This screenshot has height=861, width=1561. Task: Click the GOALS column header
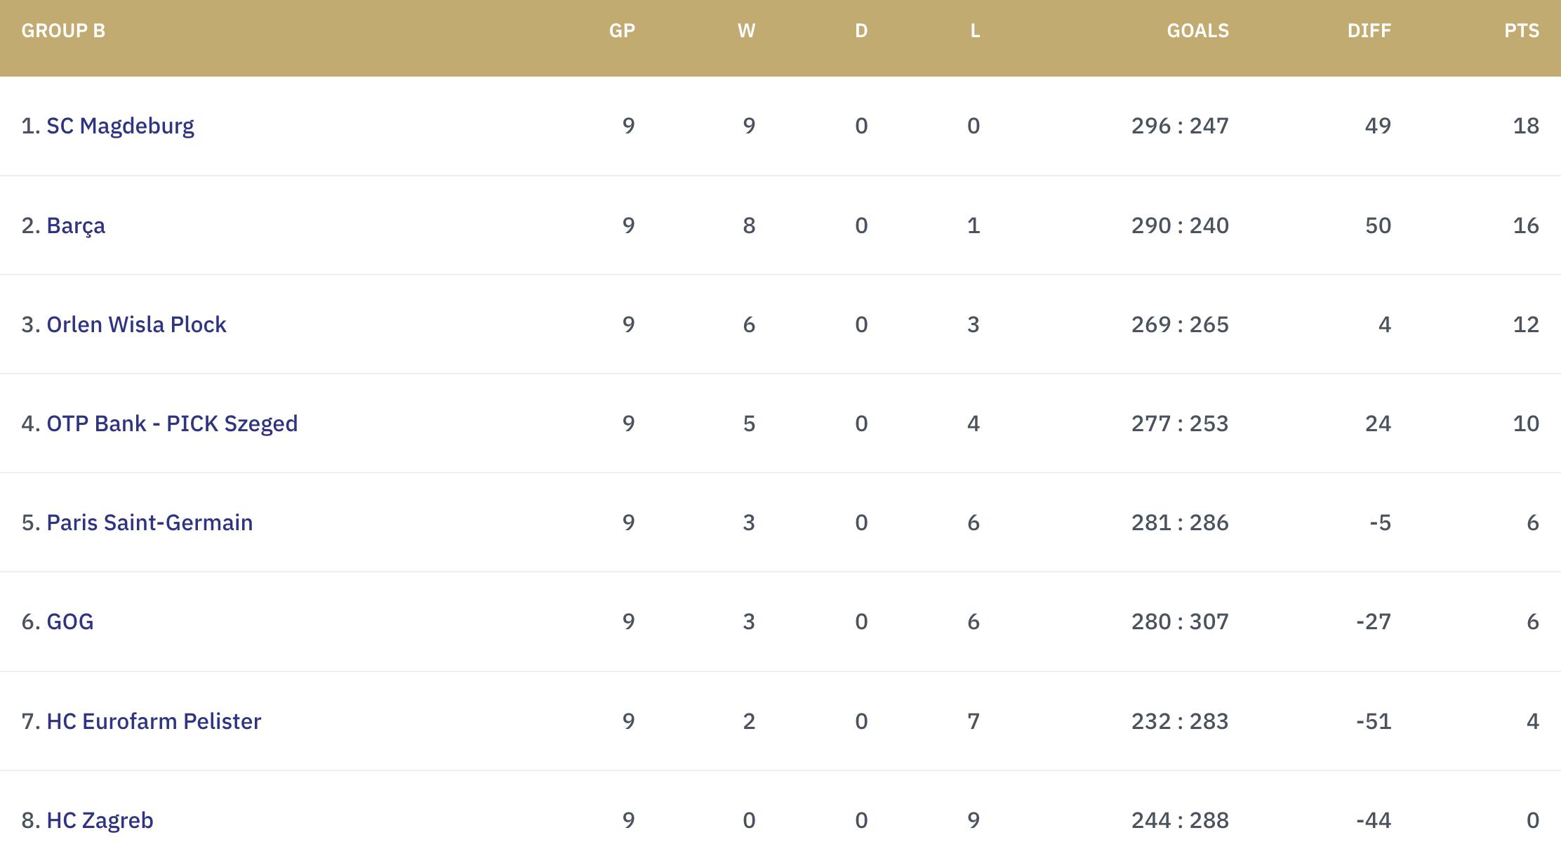1197,31
